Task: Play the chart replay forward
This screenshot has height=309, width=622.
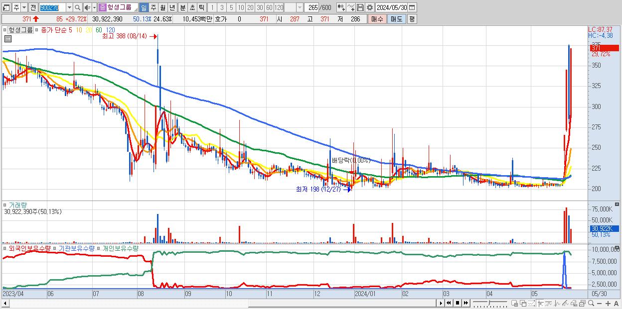Action: 441,303
